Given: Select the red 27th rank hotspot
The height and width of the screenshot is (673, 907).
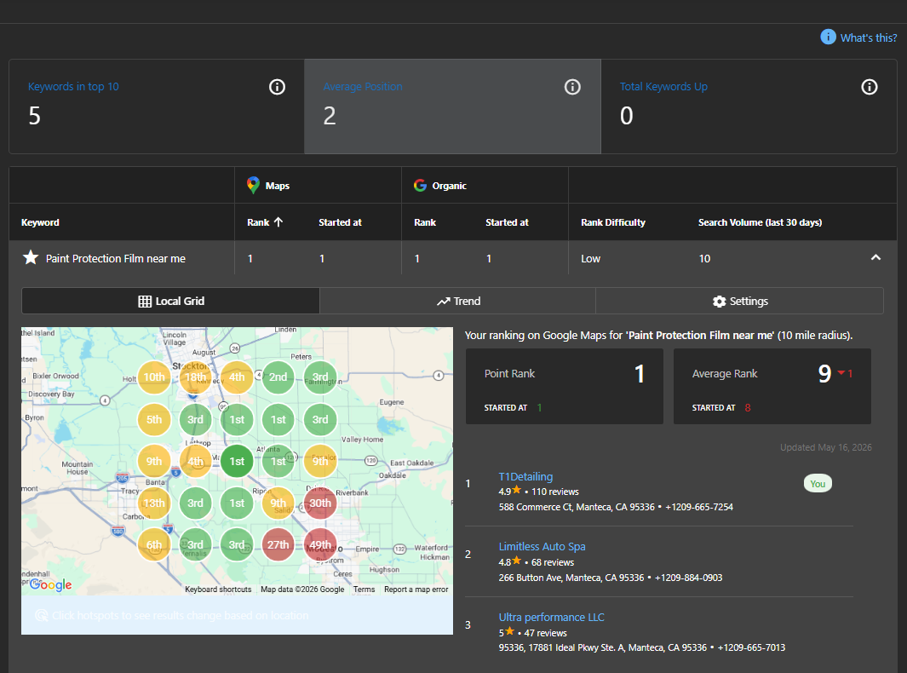Looking at the screenshot, I should click(x=278, y=544).
